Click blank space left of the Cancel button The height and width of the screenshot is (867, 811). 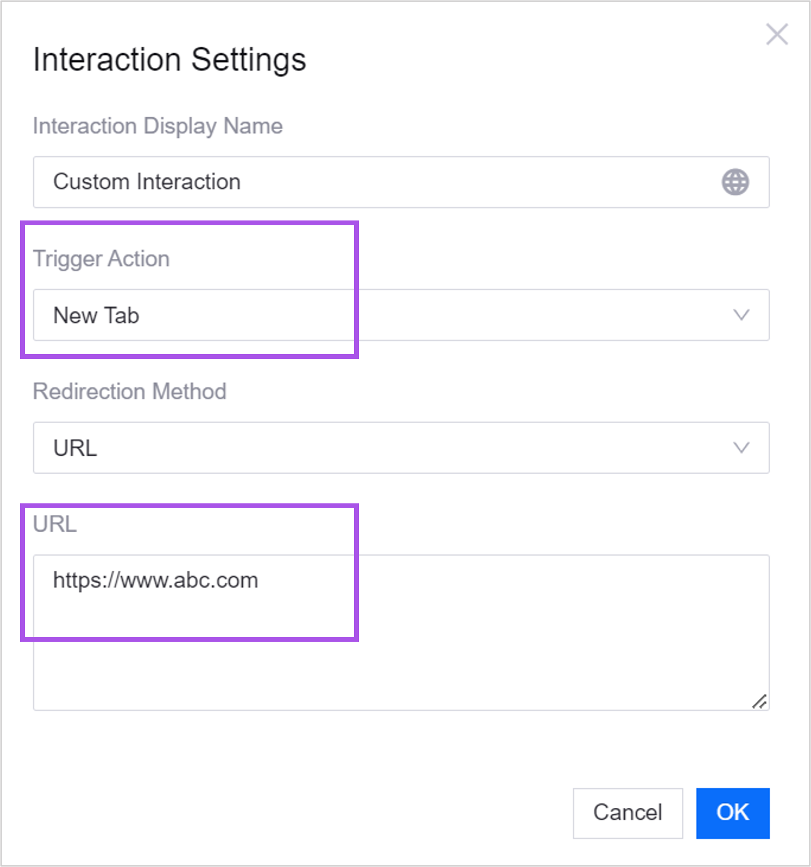pyautogui.click(x=336, y=813)
